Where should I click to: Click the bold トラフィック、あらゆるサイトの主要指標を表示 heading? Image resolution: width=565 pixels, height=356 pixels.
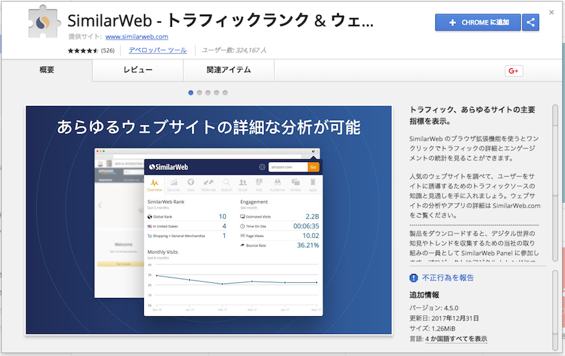click(x=472, y=115)
